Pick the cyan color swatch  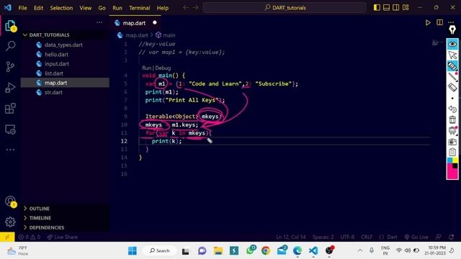tap(449, 160)
